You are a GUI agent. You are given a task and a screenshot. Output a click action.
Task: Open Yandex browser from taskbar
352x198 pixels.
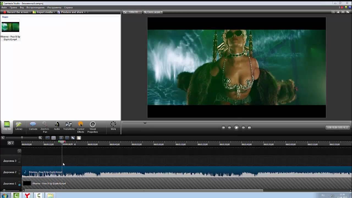(x=28, y=196)
